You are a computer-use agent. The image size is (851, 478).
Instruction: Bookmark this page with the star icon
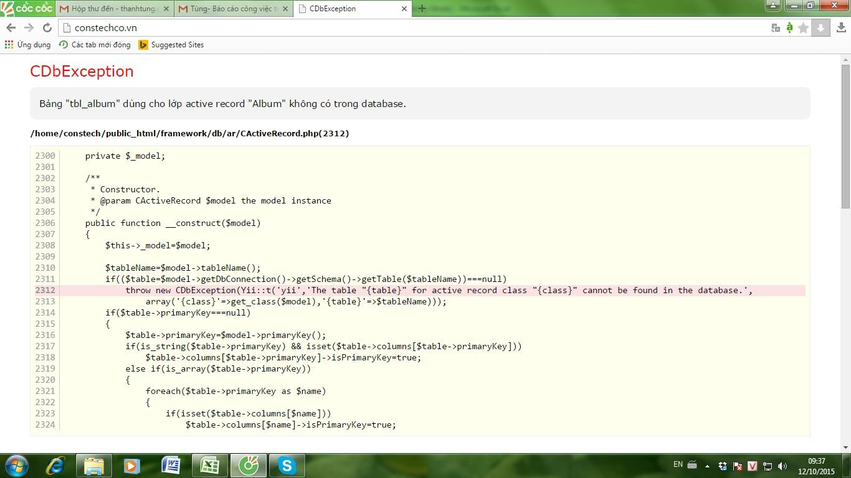point(804,28)
